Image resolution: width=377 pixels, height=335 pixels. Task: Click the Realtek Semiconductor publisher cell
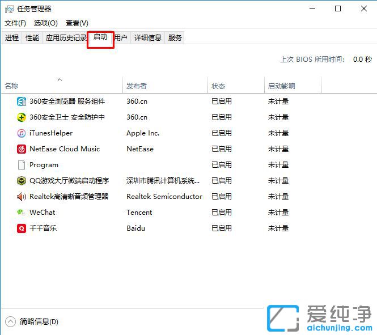pyautogui.click(x=164, y=197)
